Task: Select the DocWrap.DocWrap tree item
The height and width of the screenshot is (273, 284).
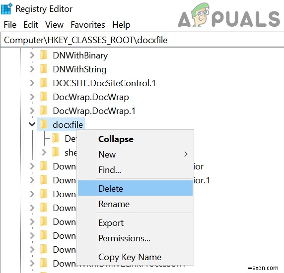Action: point(91,97)
